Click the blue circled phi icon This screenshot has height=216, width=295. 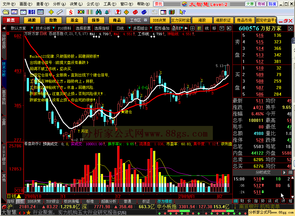pyautogui.click(x=144, y=12)
